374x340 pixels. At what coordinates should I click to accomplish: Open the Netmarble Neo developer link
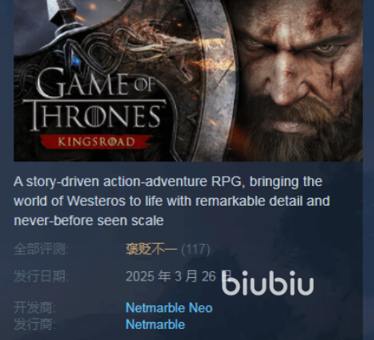coord(169,308)
